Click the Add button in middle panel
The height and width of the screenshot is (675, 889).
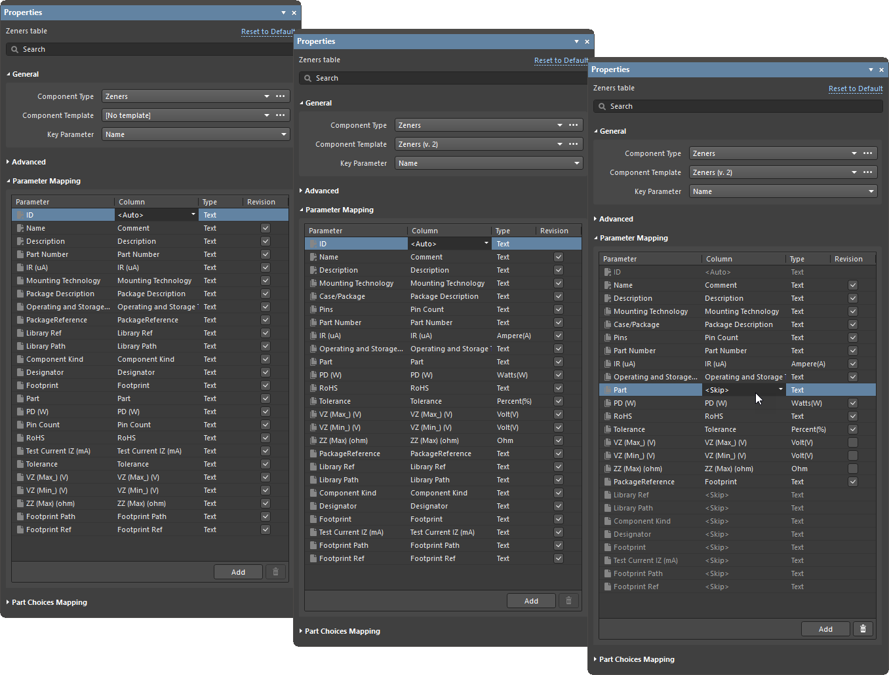(531, 601)
